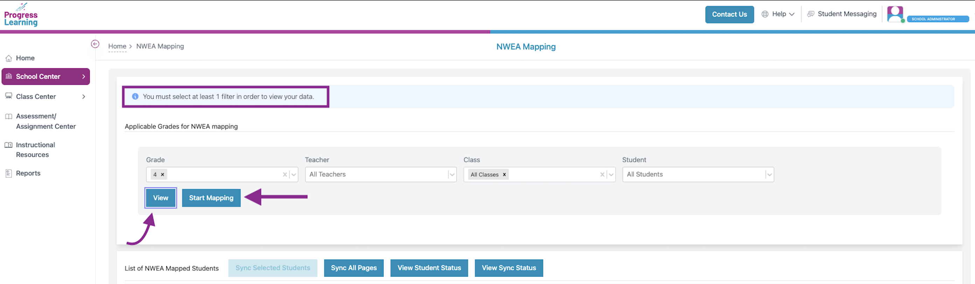
Task: Remove the All Classes tag
Action: point(504,175)
